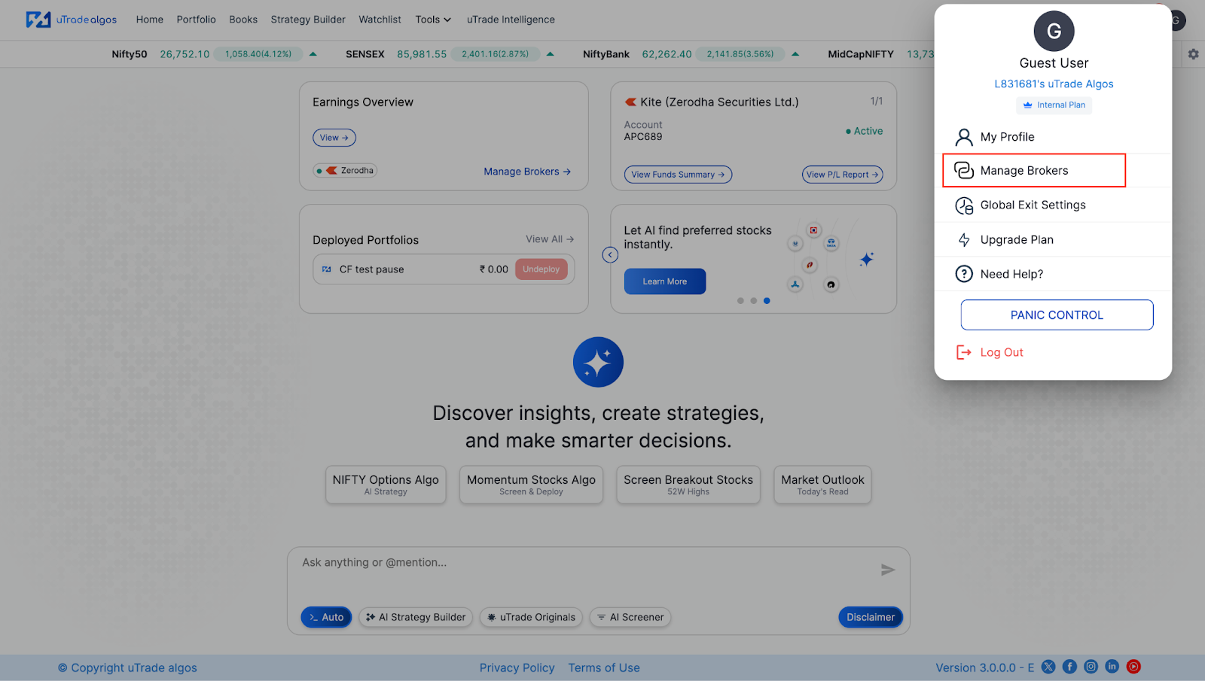Select the first carousel dot

click(740, 301)
